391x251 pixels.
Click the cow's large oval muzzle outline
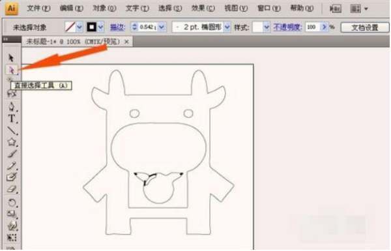click(158, 147)
